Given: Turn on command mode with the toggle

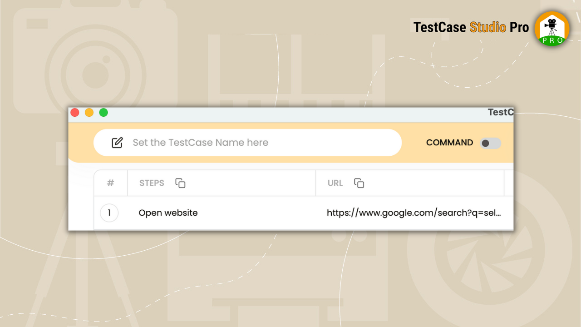Looking at the screenshot, I should pyautogui.click(x=491, y=143).
